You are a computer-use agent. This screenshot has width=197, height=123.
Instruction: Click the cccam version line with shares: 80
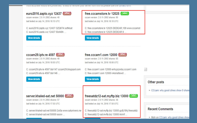(x=101, y=18)
